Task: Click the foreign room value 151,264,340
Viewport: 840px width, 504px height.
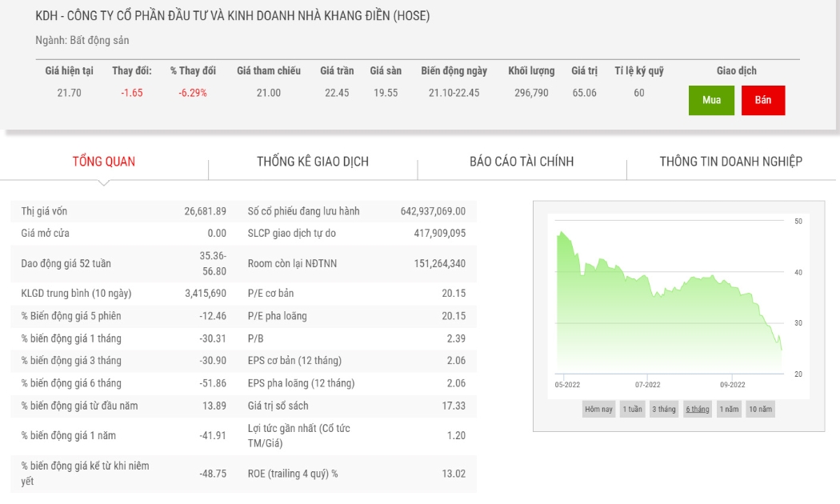Action: (x=440, y=263)
